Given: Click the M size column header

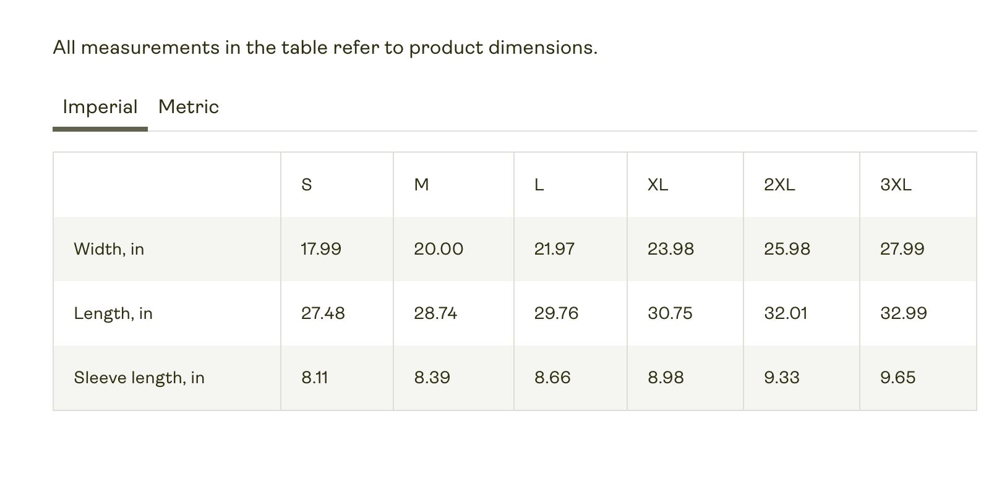Looking at the screenshot, I should (x=421, y=185).
